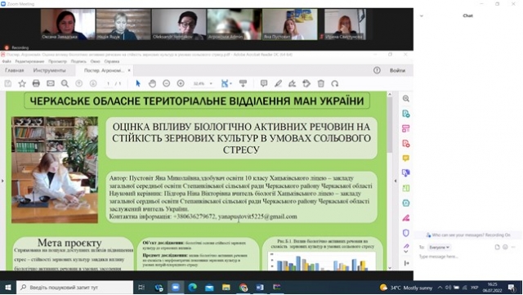Click the find magnifier icon in toolbar
Image resolution: width=523 pixels, height=295 pixels.
point(65,83)
